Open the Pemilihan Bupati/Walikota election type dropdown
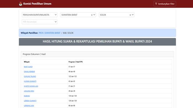This screenshot has width=193, height=108. 39,15
